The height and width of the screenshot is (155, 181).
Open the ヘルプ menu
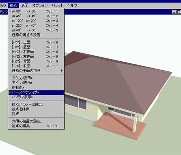pyautogui.click(x=72, y=5)
